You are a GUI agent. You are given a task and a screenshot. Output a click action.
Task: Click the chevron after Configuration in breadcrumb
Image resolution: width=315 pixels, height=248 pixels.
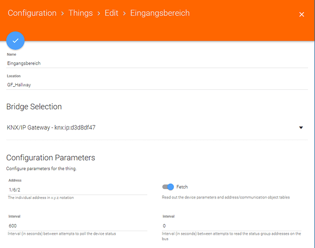click(63, 13)
